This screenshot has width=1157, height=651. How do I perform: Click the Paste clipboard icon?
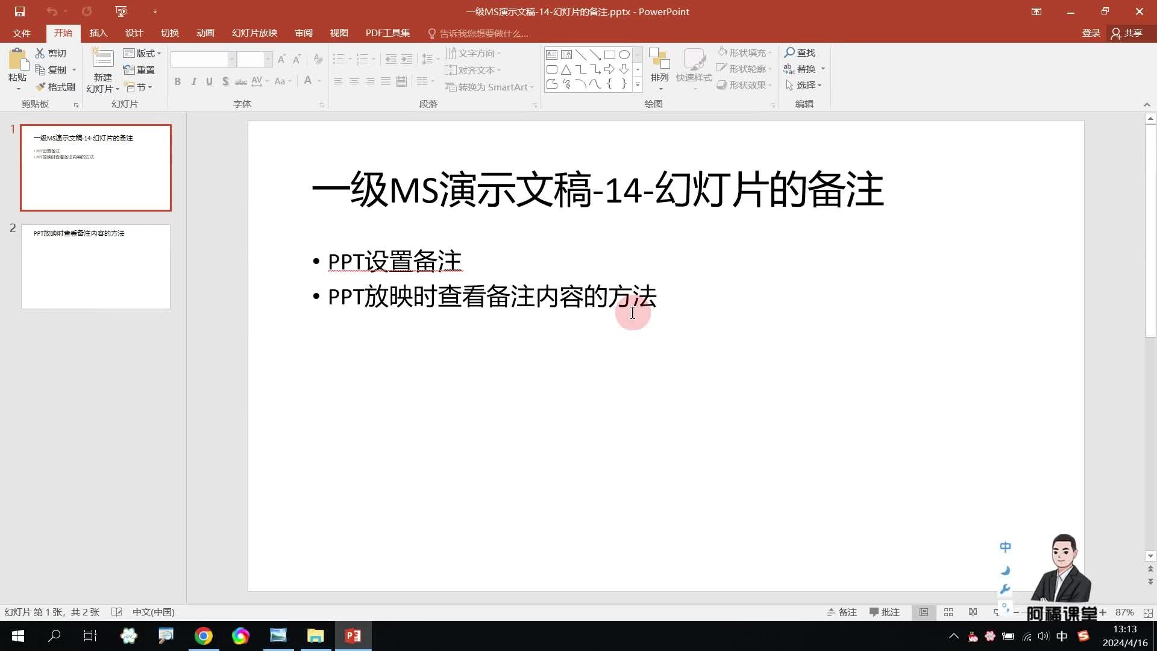pyautogui.click(x=18, y=60)
